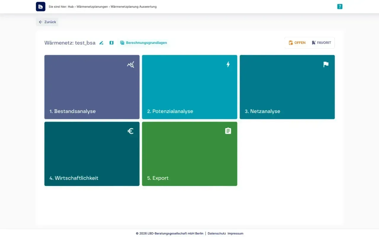Open Berechnungsgrundlagen
Image resolution: width=379 pixels, height=237 pixels.
click(144, 43)
